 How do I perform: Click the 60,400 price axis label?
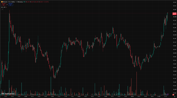tap(175, 17)
